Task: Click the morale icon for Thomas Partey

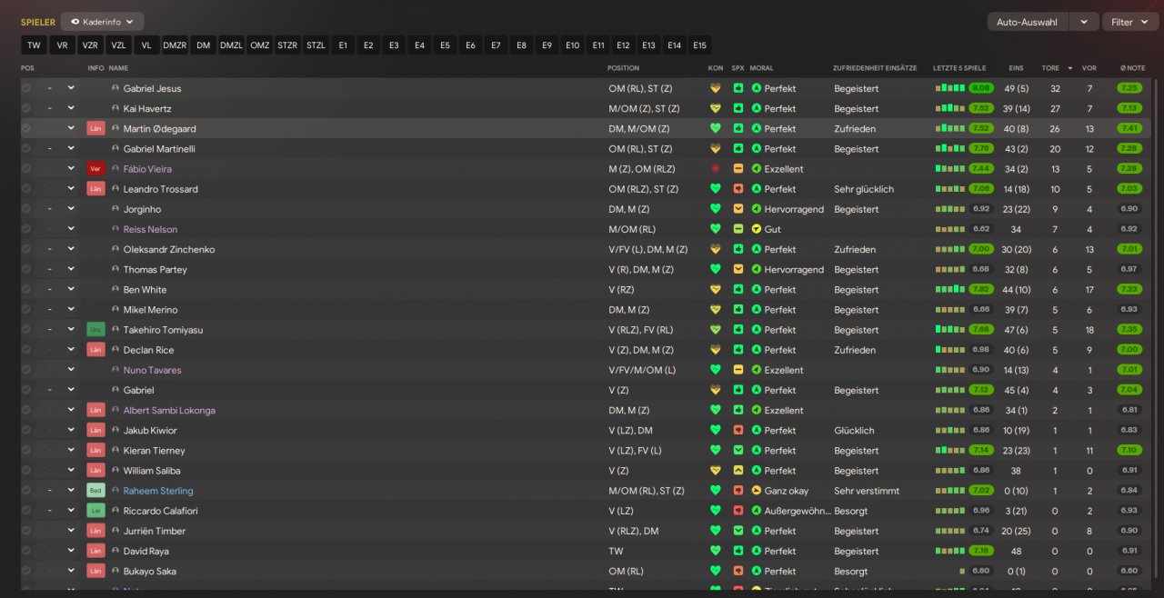Action: click(x=756, y=269)
